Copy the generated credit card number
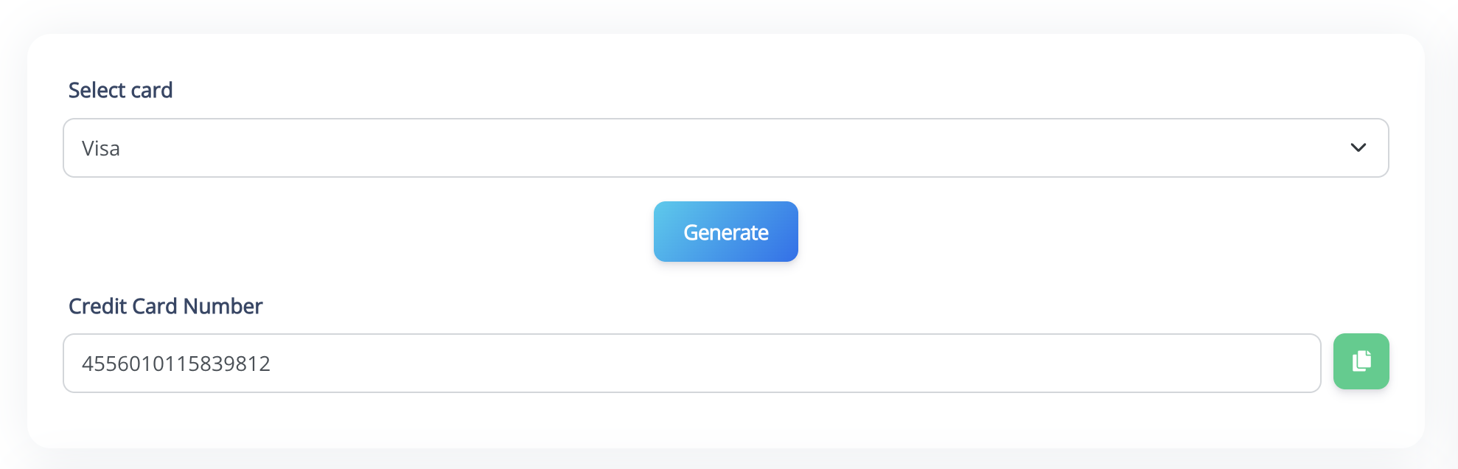Image resolution: width=1458 pixels, height=469 pixels. pos(1361,361)
